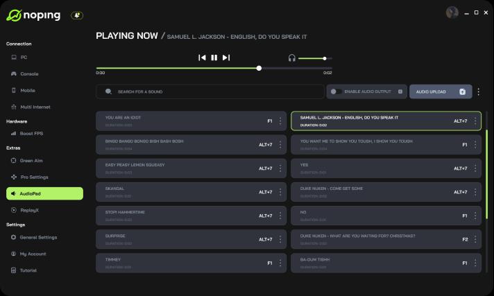Click the Pro Settings label
The width and height of the screenshot is (494, 296).
click(34, 177)
